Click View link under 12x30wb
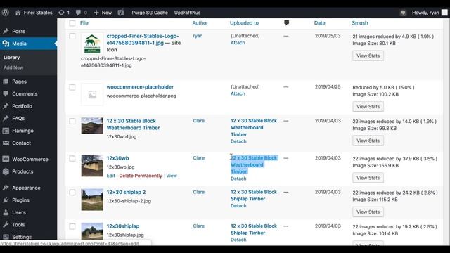 tap(172, 176)
